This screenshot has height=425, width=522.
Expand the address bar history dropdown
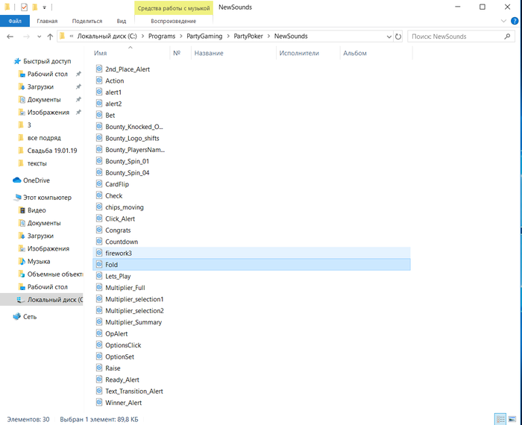[x=389, y=37]
